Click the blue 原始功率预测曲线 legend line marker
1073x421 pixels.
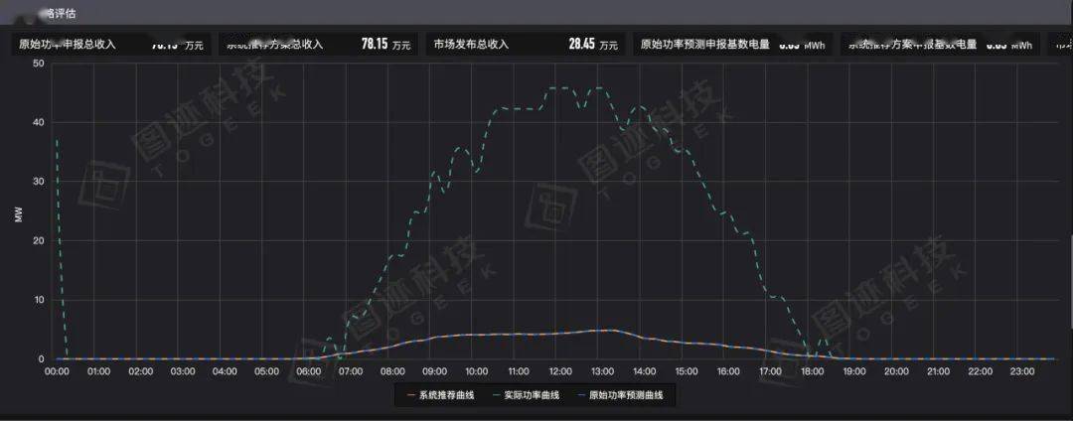579,395
